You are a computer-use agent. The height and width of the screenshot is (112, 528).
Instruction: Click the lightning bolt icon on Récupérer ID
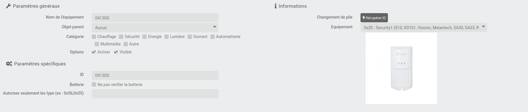364,18
